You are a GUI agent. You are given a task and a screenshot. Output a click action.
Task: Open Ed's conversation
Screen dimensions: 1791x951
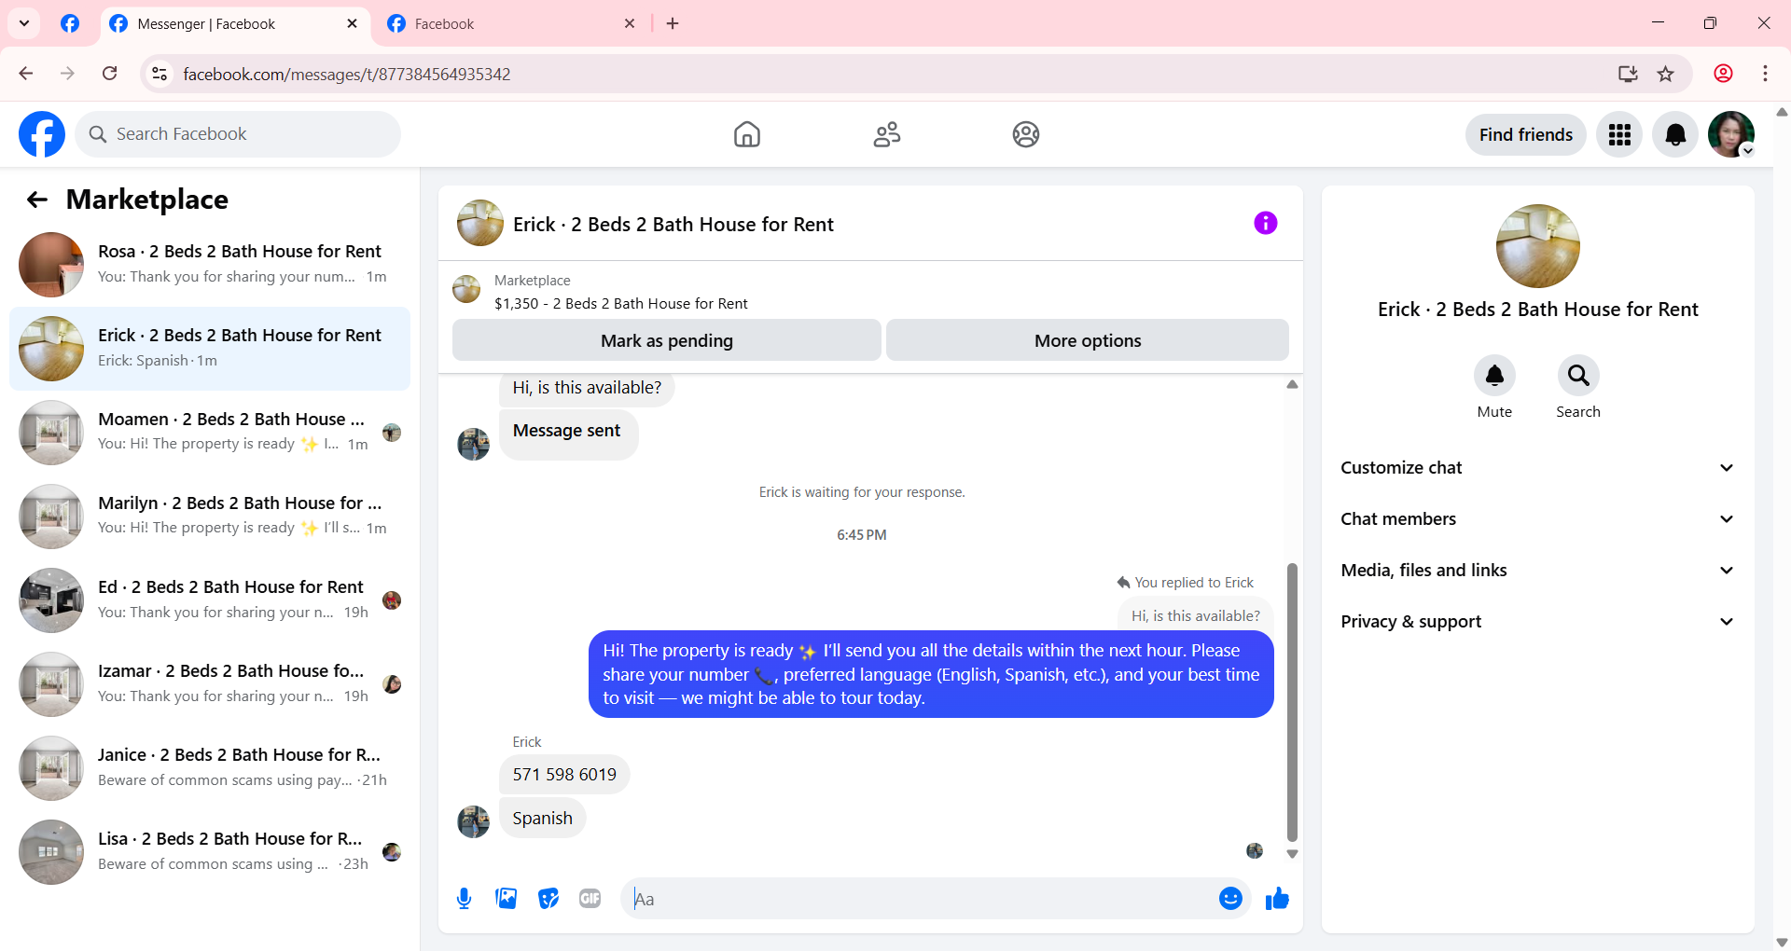click(210, 600)
